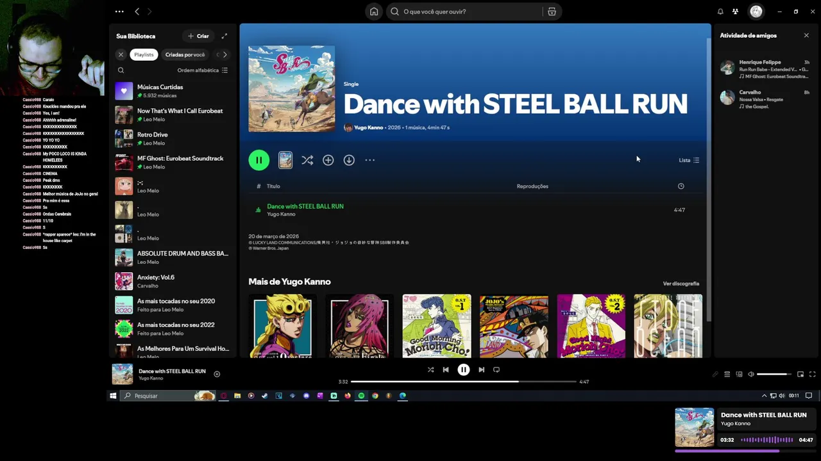821x461 pixels.
Task: Open Spotify from the taskbar
Action: point(361,396)
